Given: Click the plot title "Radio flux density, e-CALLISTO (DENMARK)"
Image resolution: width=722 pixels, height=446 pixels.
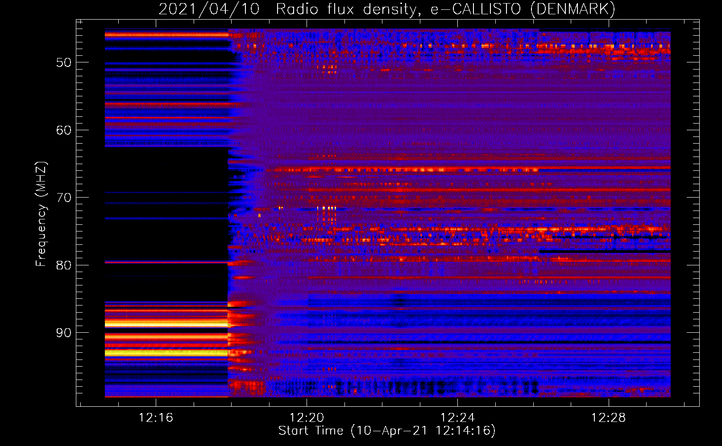Looking at the screenshot, I should (445, 9).
